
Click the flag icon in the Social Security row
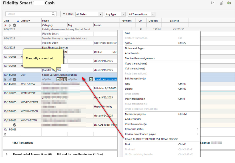(x=5, y=79)
